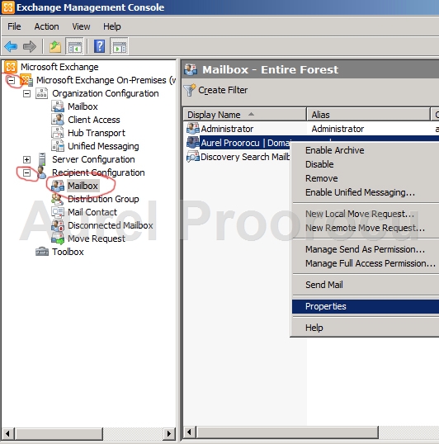Open the File menu
Screen dimensions: 439x444
[x=14, y=26]
